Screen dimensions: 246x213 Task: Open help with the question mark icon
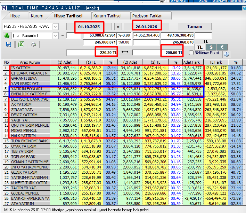coord(227,54)
